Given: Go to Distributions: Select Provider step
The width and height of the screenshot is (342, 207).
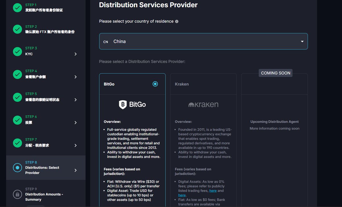Looking at the screenshot, I should 46,168.
